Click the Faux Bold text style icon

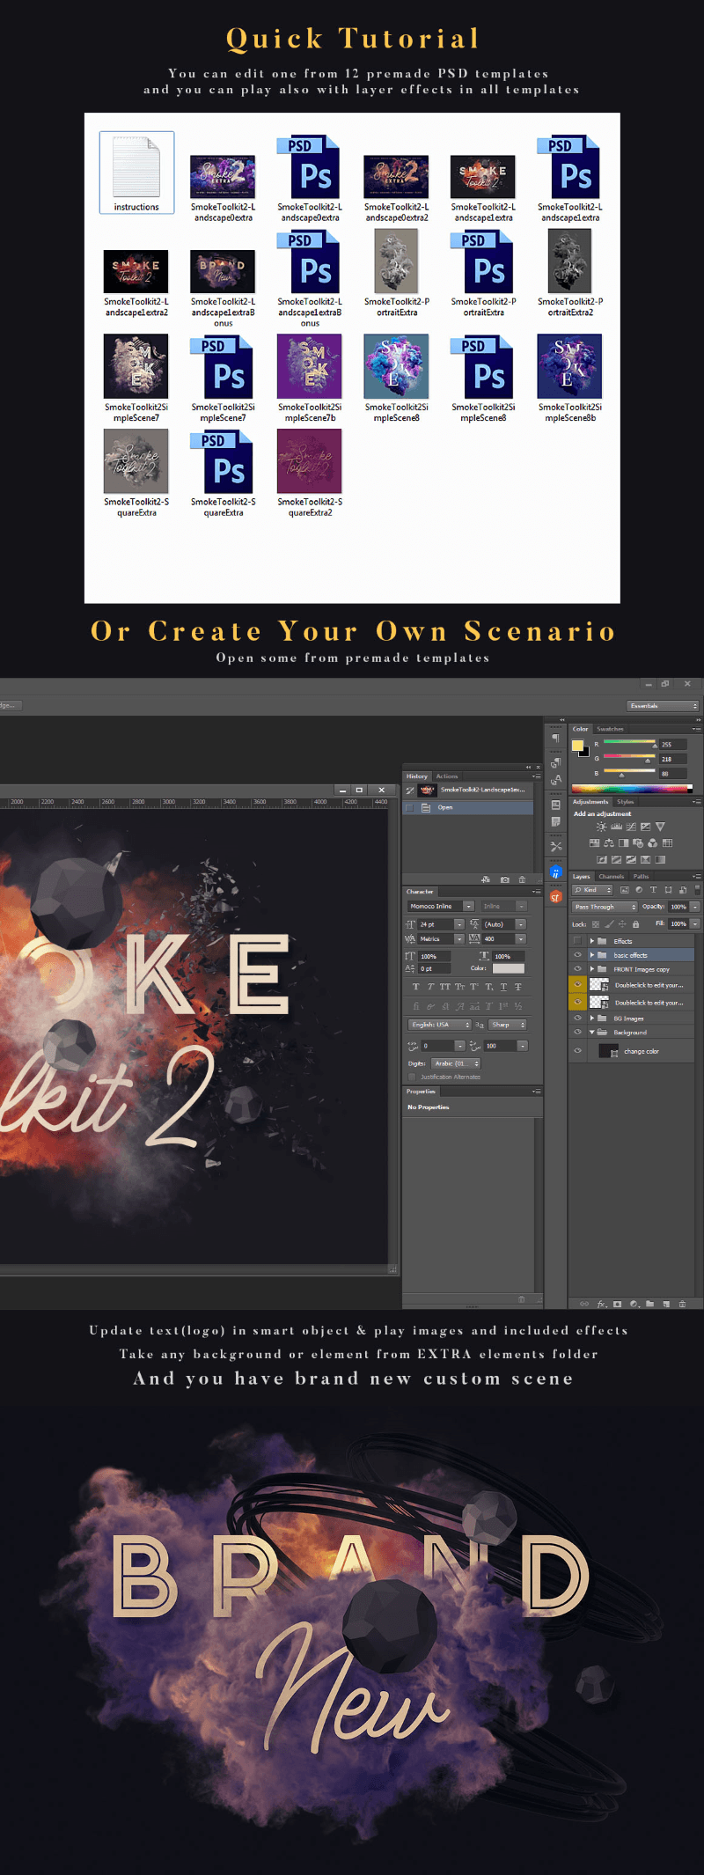(x=416, y=987)
